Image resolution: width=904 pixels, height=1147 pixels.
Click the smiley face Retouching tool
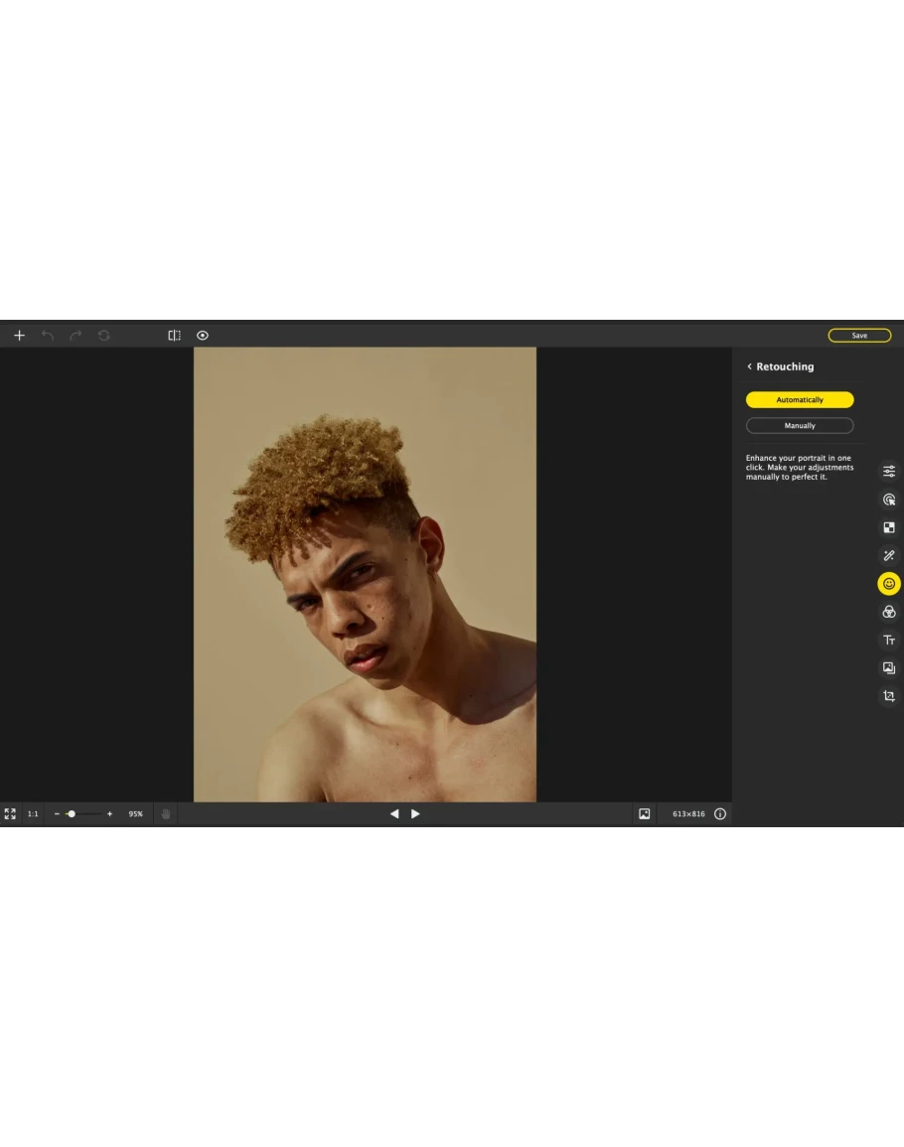click(889, 584)
